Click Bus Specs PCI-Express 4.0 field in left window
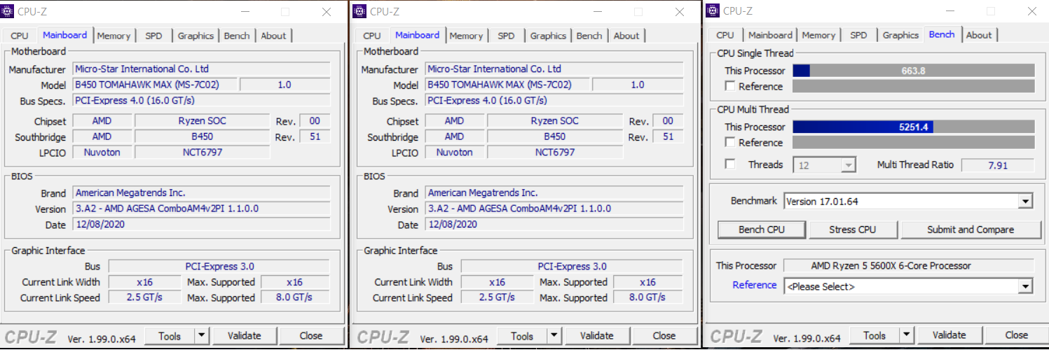The width and height of the screenshot is (1049, 350). click(x=201, y=101)
